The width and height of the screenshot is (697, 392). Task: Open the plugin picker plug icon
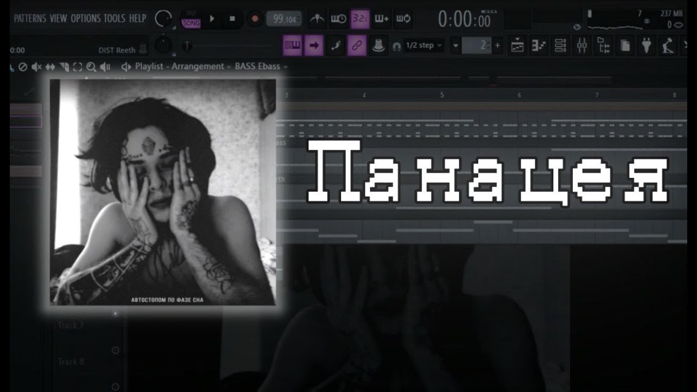pyautogui.click(x=646, y=46)
